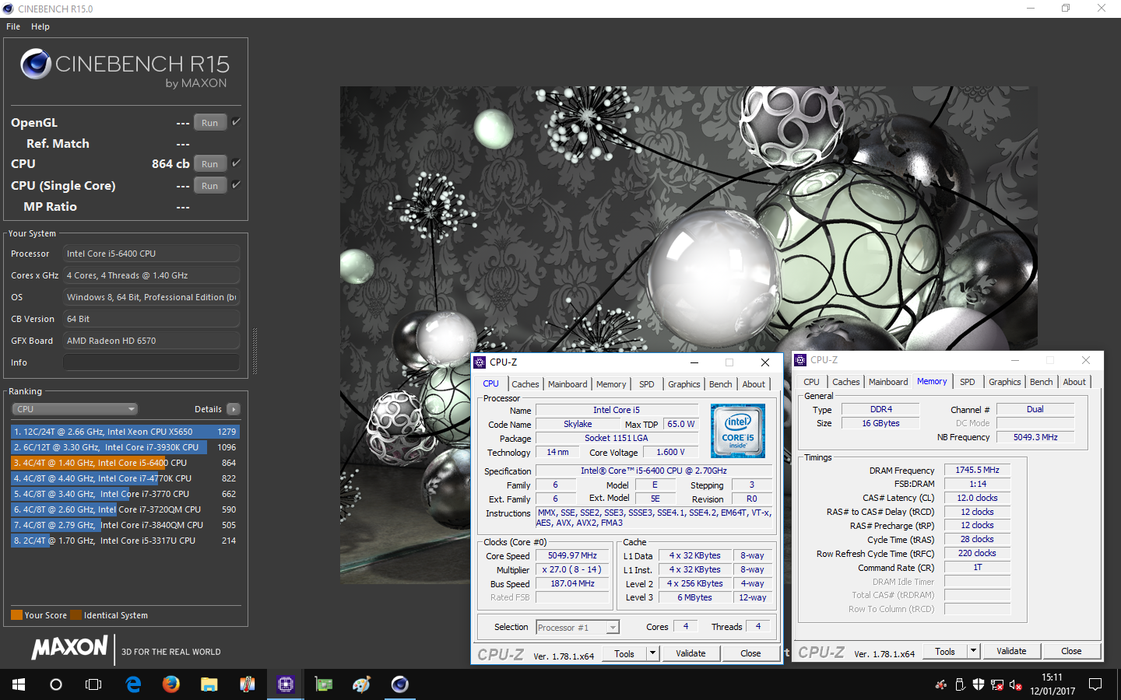Open the thermometer monitoring app on taskbar
The height and width of the screenshot is (700, 1121).
pyautogui.click(x=247, y=684)
